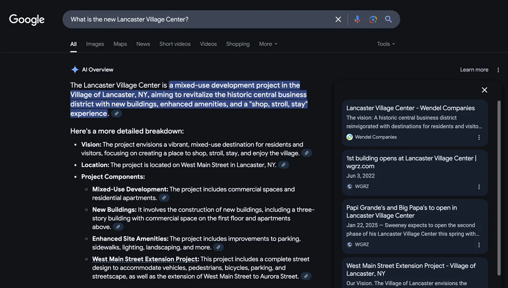Click Wendel Companies favicon
This screenshot has height=288, width=508.
pos(350,137)
